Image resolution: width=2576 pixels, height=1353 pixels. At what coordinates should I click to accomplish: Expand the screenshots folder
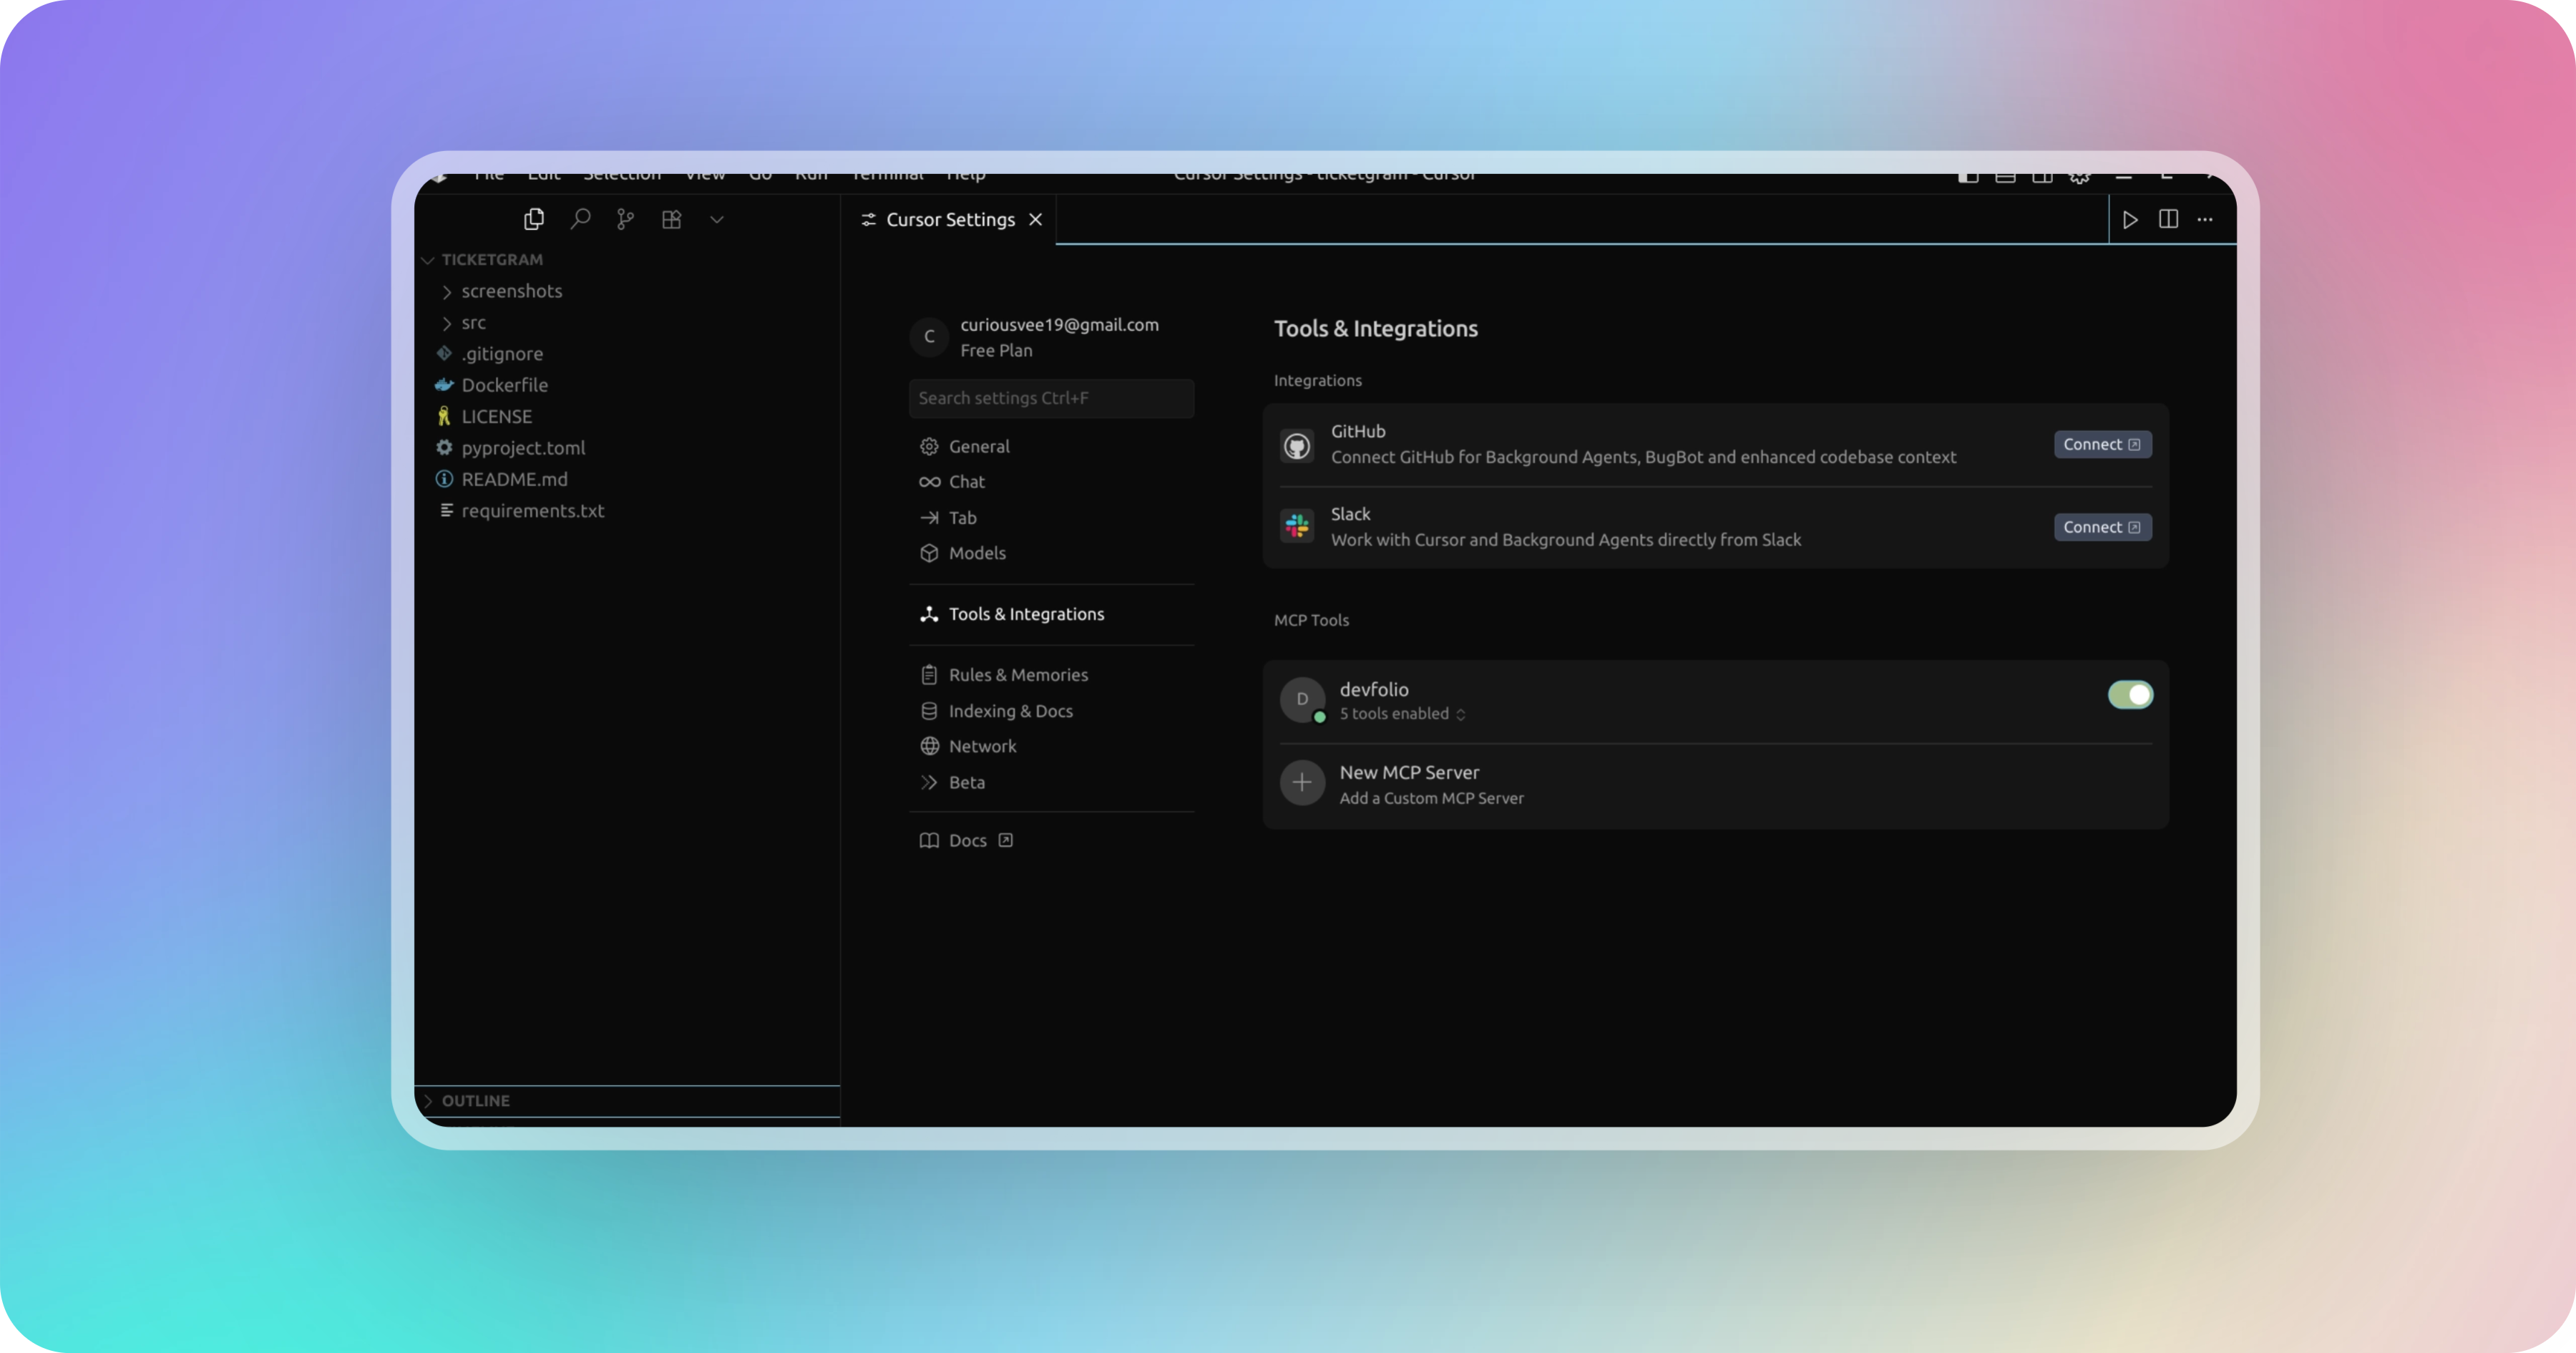pyautogui.click(x=511, y=291)
